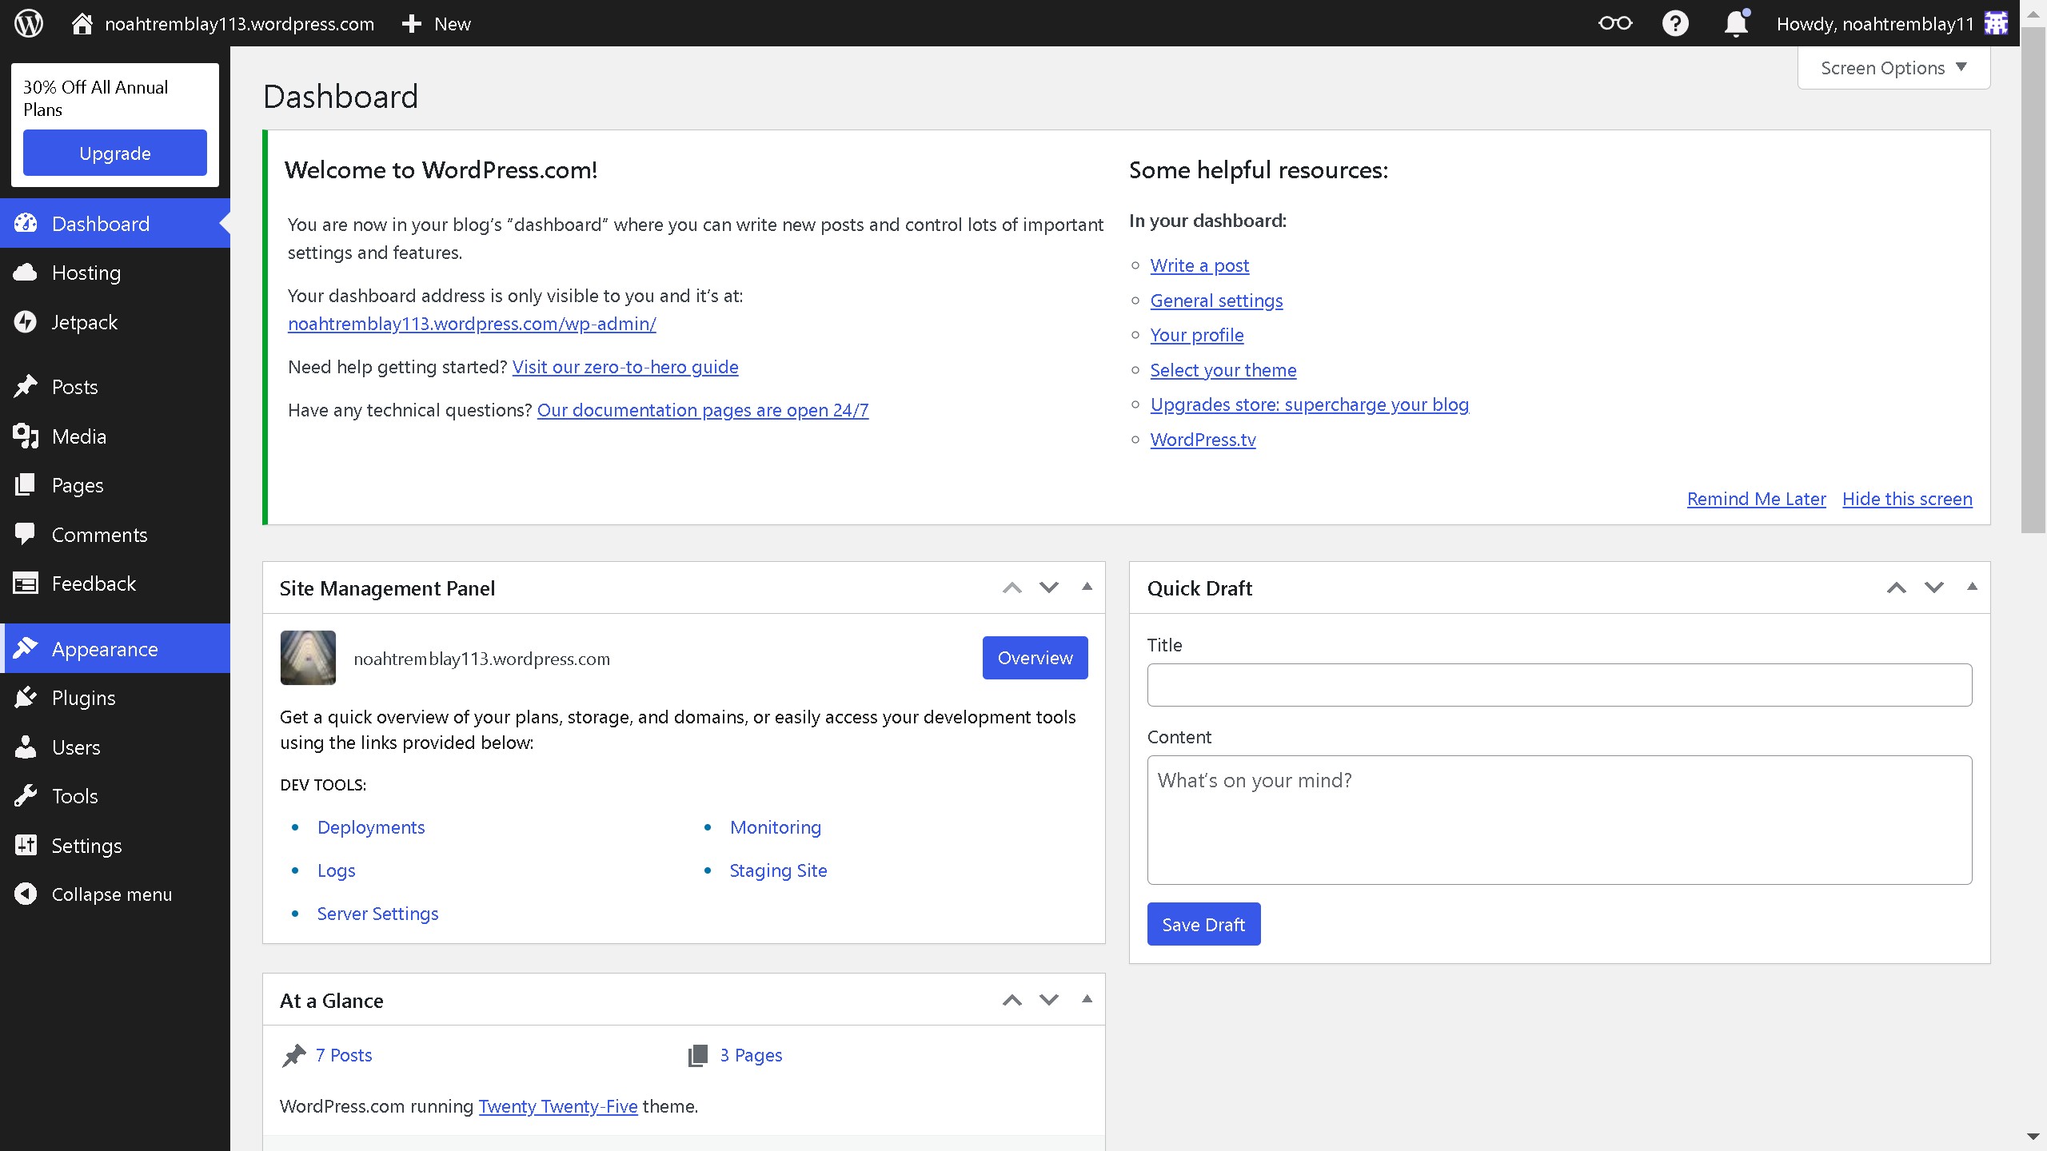Click the Collapse menu arrow icon

pos(26,894)
